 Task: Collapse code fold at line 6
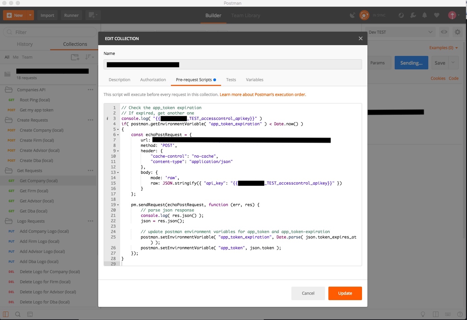[118, 135]
